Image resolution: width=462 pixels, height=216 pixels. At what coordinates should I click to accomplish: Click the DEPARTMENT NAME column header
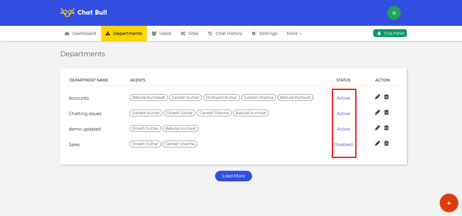(89, 80)
